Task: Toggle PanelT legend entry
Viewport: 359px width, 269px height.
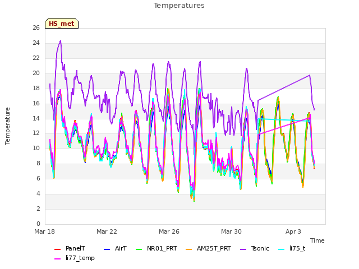Action: [x=70, y=249]
